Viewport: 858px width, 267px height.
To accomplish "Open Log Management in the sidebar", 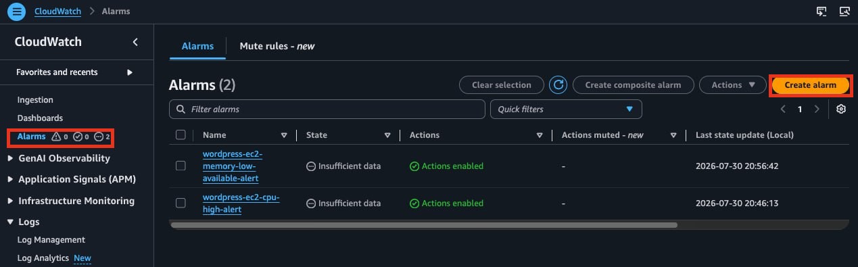I will pos(51,240).
